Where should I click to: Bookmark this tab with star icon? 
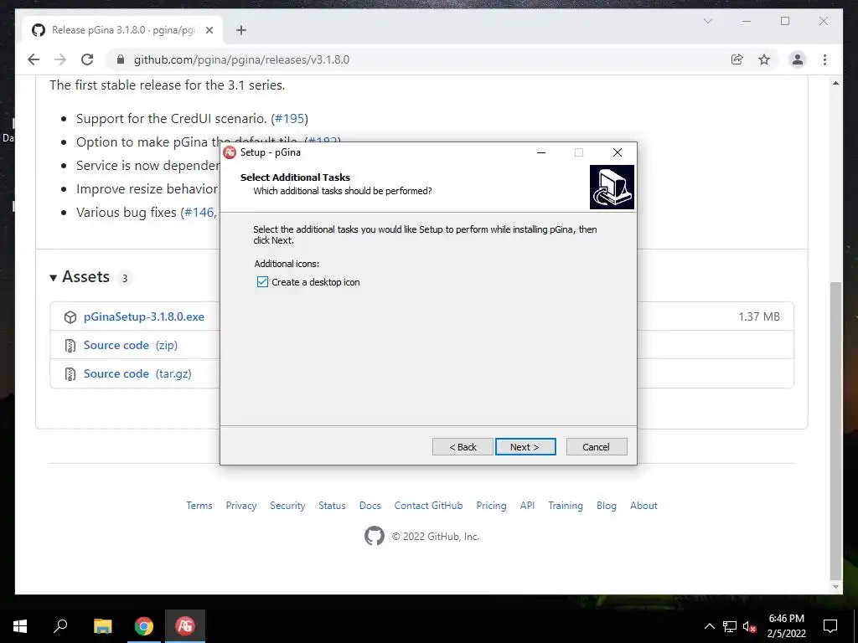(x=764, y=59)
